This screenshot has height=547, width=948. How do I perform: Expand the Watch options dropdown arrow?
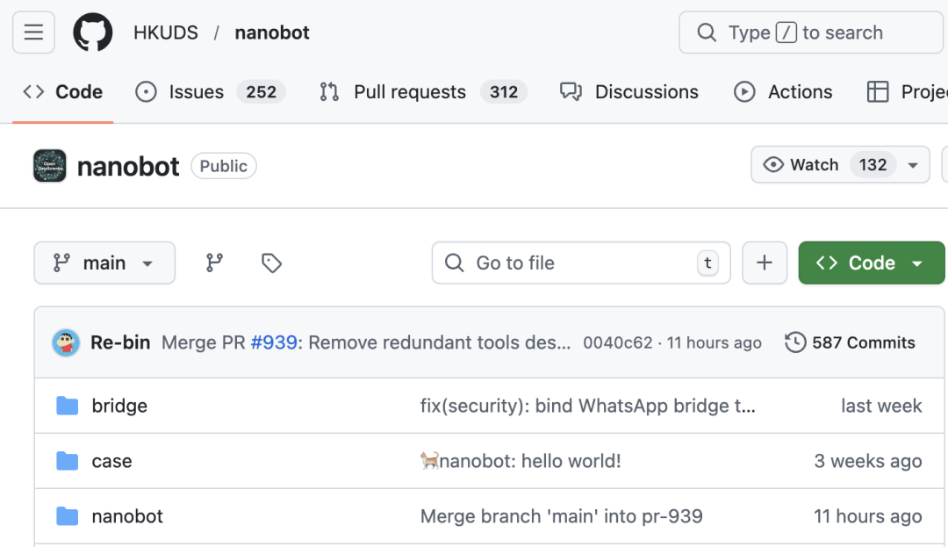(x=913, y=165)
